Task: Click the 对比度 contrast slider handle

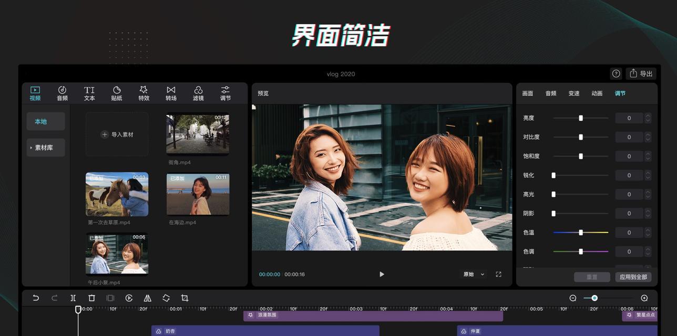Action: point(581,137)
